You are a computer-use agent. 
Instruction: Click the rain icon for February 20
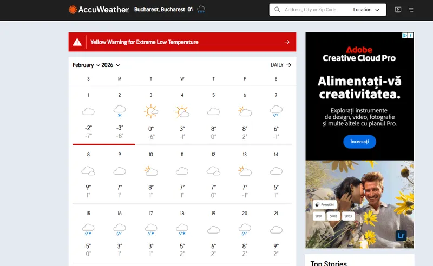pyautogui.click(x=245, y=230)
